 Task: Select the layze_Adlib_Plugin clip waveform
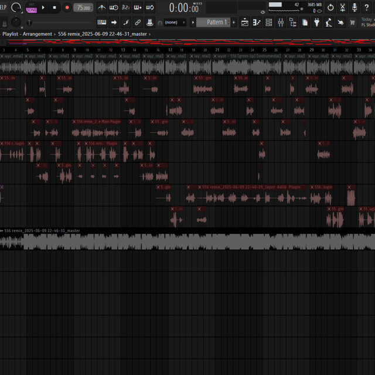pyautogui.click(x=253, y=198)
